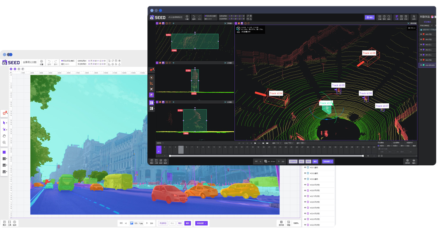This screenshot has height=234, width=438.
Task: Select the hand pan tool
Action: click(4, 136)
